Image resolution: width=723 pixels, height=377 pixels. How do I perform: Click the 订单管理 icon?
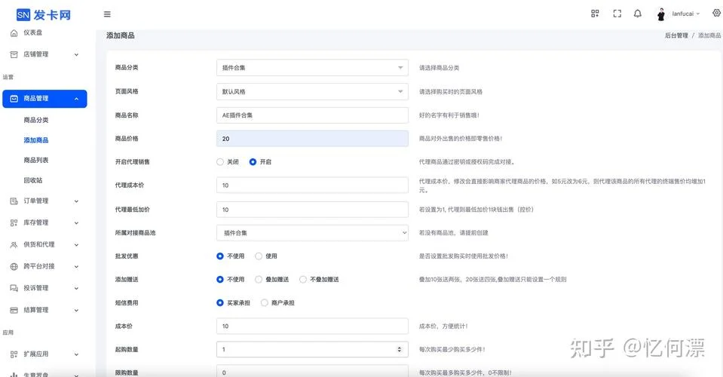point(14,201)
